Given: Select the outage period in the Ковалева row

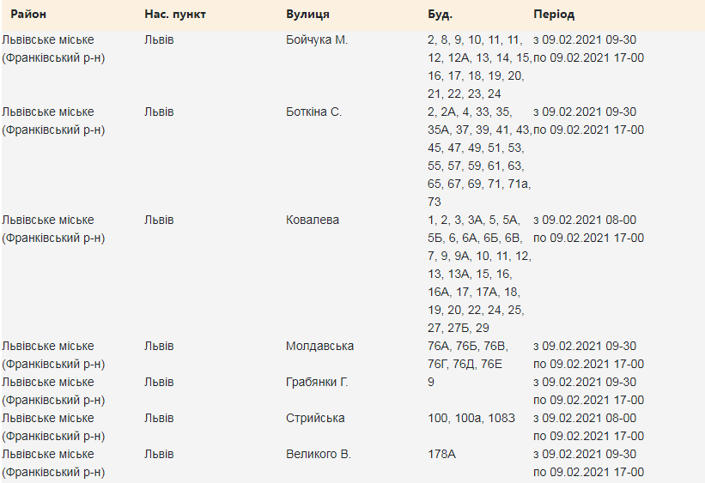Looking at the screenshot, I should click(588, 228).
